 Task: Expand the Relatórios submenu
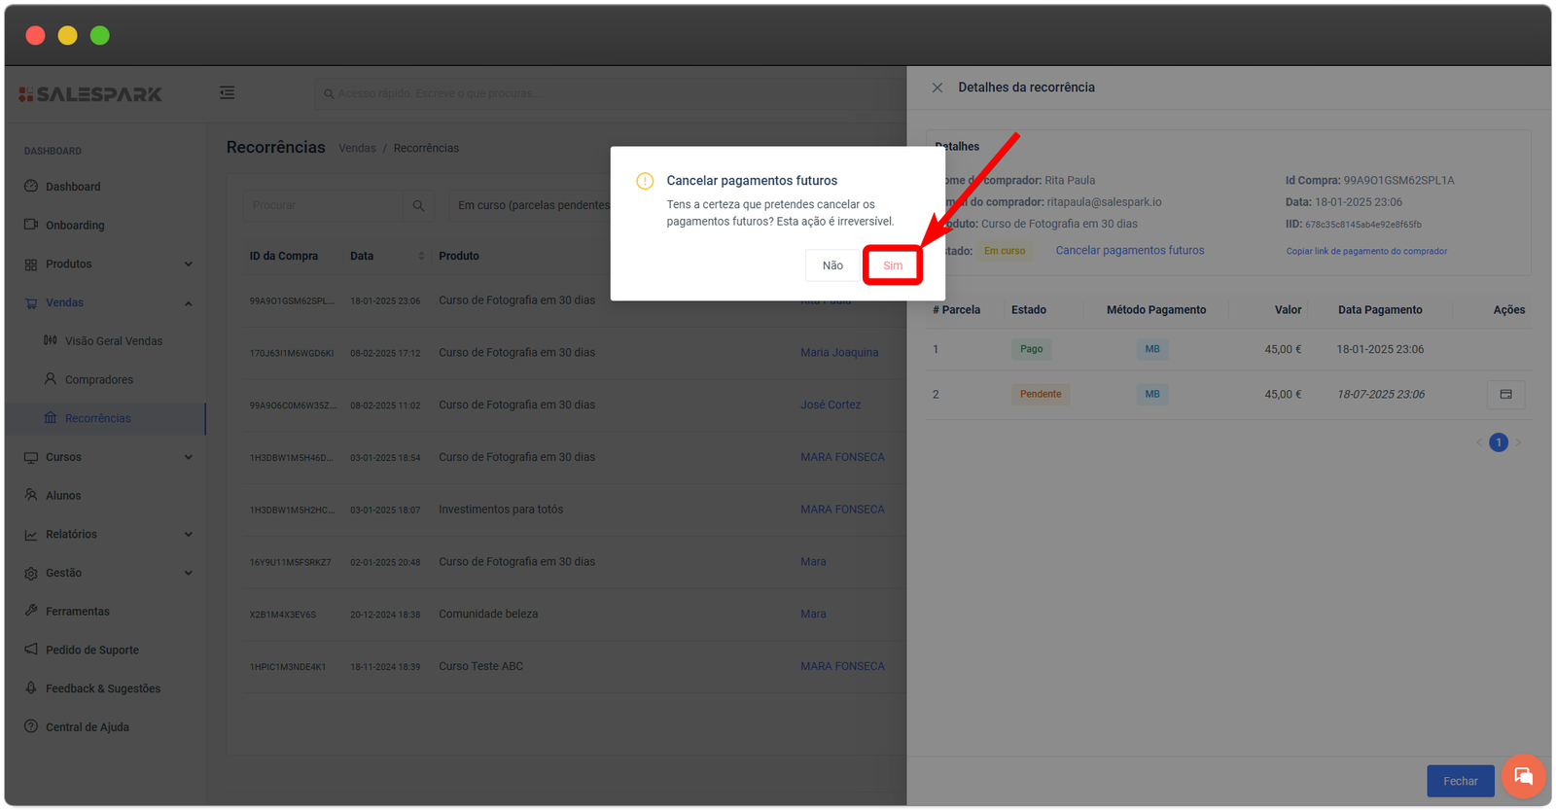[188, 535]
